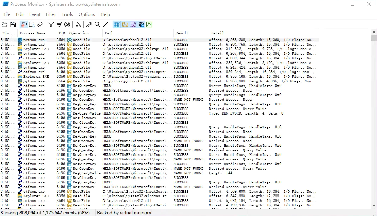The width and height of the screenshot is (377, 216).
Task: Click path D:\python\python312.dll at offset 6,304,768
Action: (x=127, y=45)
